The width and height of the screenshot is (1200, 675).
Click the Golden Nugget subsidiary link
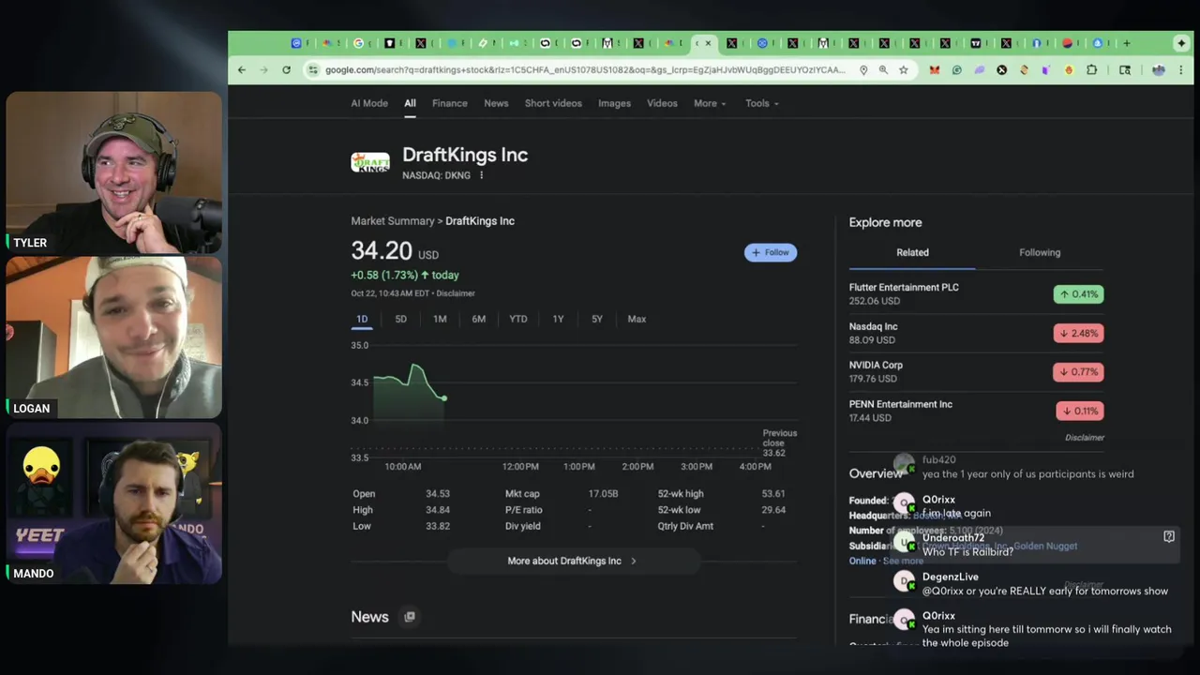coord(1045,546)
